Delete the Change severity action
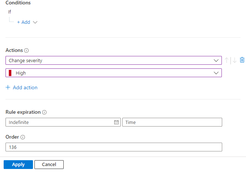The height and width of the screenshot is (173, 246). 242,60
